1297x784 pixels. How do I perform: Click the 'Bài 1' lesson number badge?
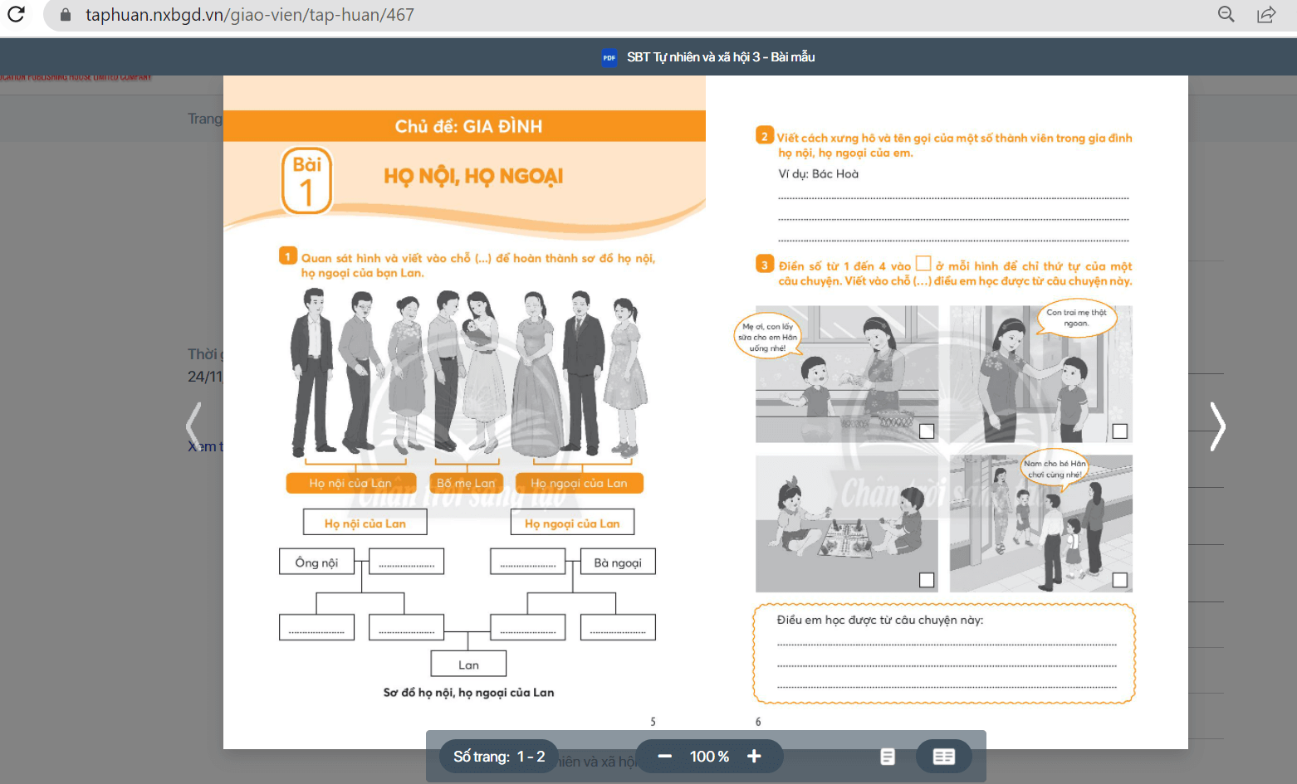[x=306, y=180]
